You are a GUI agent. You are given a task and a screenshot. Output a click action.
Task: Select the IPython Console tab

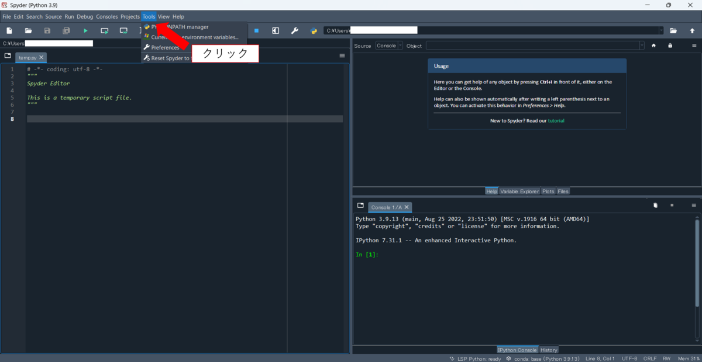point(518,350)
